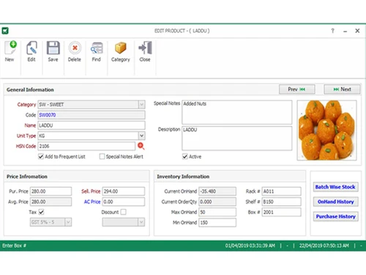Viewport: 366px width, 275px height.
Task: Click the General Information section header
Action: click(30, 89)
